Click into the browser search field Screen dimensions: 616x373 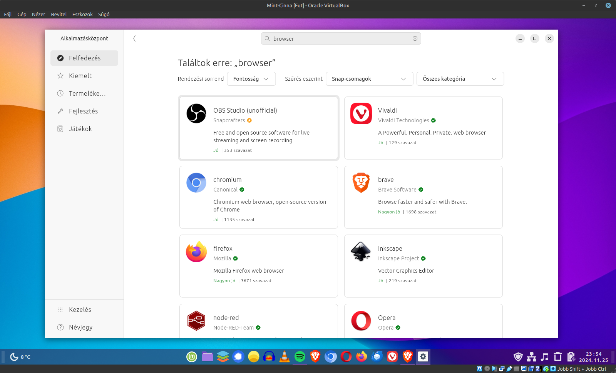click(x=341, y=38)
